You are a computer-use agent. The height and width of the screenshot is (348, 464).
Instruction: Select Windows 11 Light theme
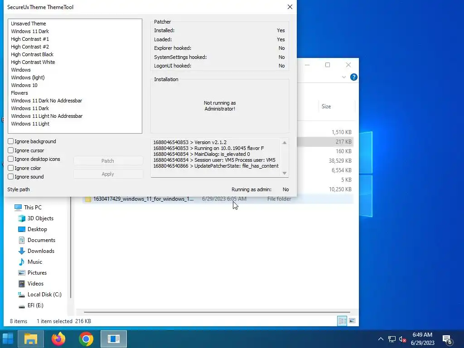pyautogui.click(x=30, y=124)
